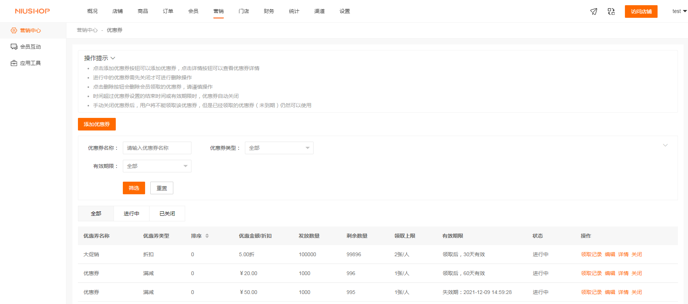Click the 折扣 coupon type cell
688x304 pixels.
[148, 254]
